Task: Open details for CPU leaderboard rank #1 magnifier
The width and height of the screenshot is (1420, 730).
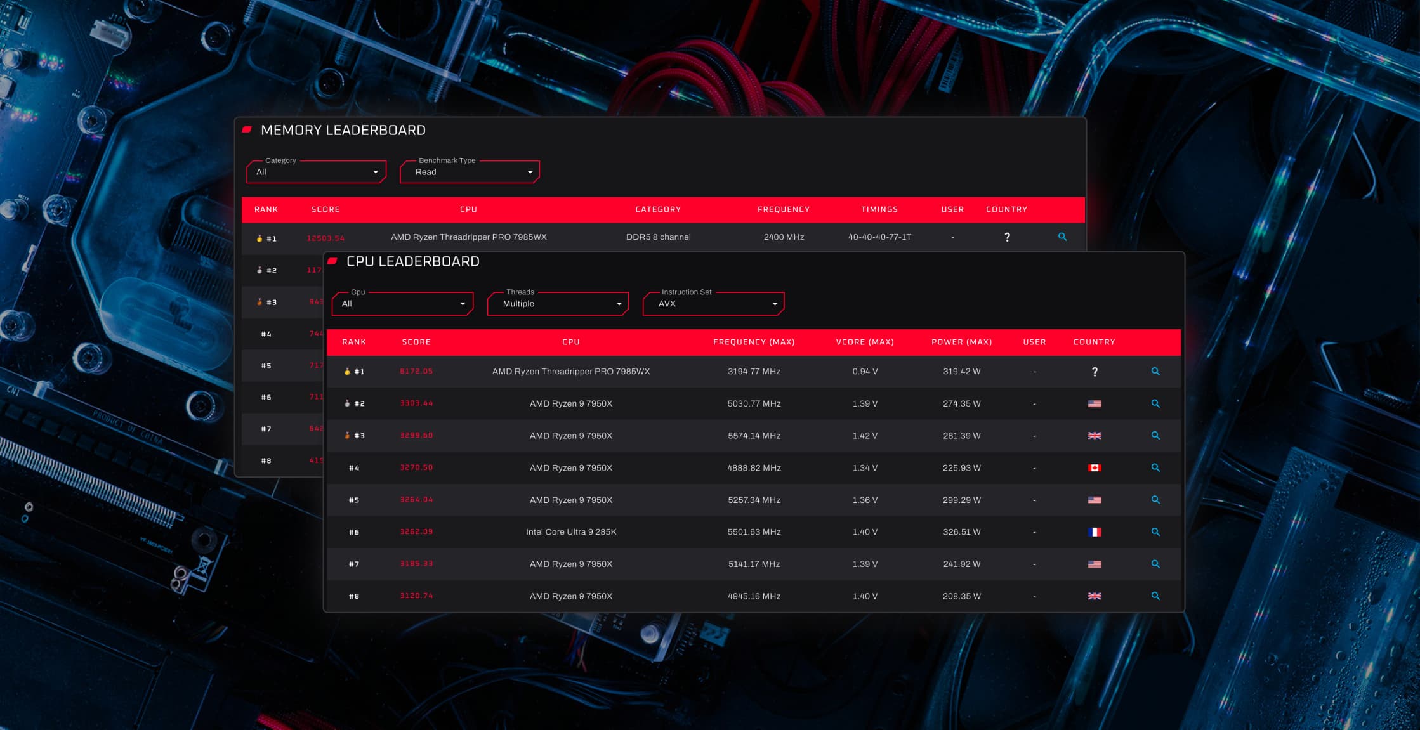Action: point(1155,372)
